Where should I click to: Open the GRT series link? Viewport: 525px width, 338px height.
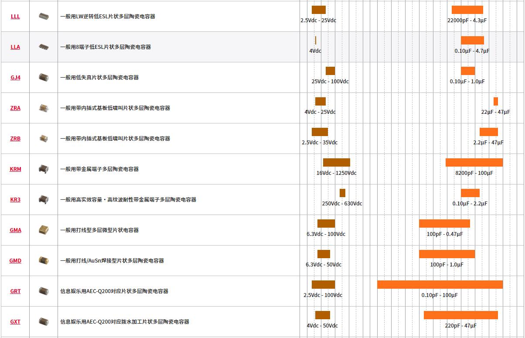15,291
